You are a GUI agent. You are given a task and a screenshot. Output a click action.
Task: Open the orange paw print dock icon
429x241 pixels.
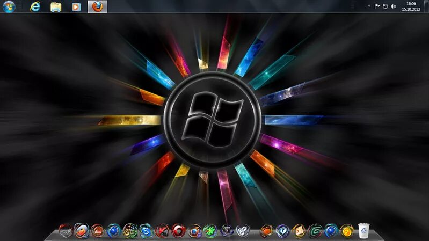pyautogui.click(x=266, y=231)
